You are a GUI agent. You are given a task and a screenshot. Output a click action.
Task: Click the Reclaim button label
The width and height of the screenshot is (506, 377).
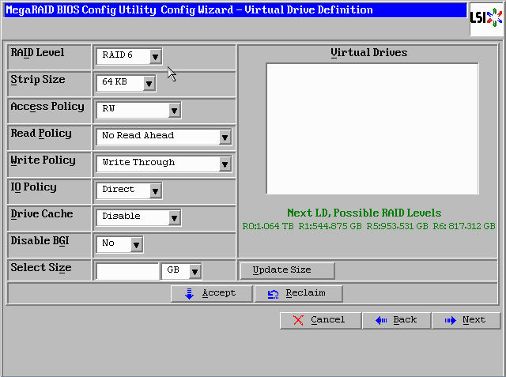pyautogui.click(x=304, y=293)
